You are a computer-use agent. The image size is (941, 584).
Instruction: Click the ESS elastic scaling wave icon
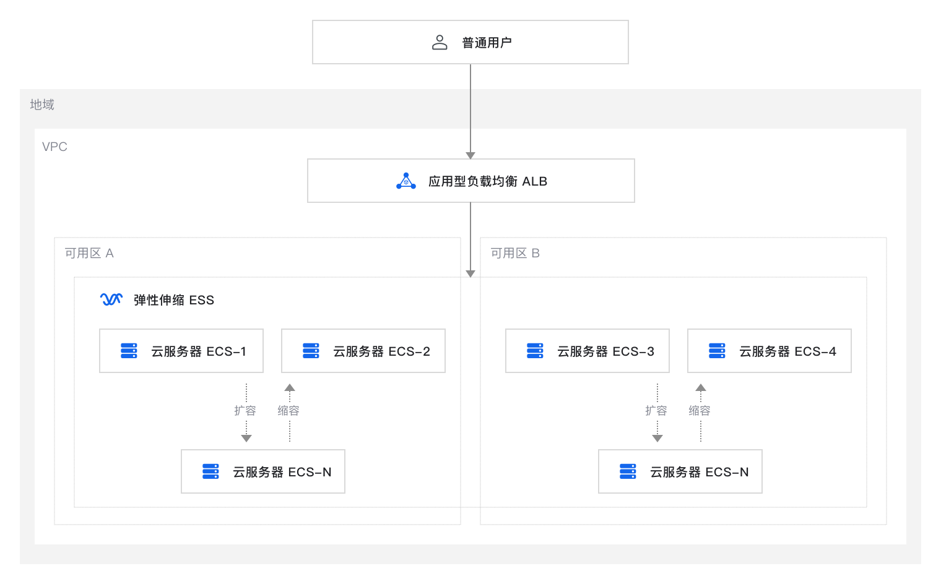(x=111, y=299)
